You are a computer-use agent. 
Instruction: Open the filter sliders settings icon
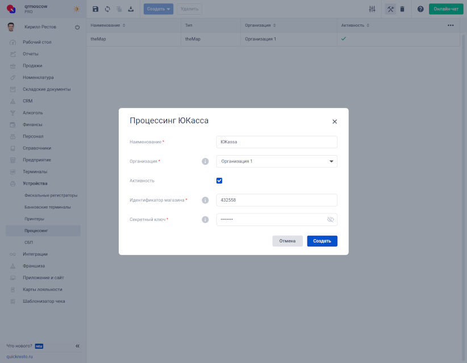click(372, 9)
